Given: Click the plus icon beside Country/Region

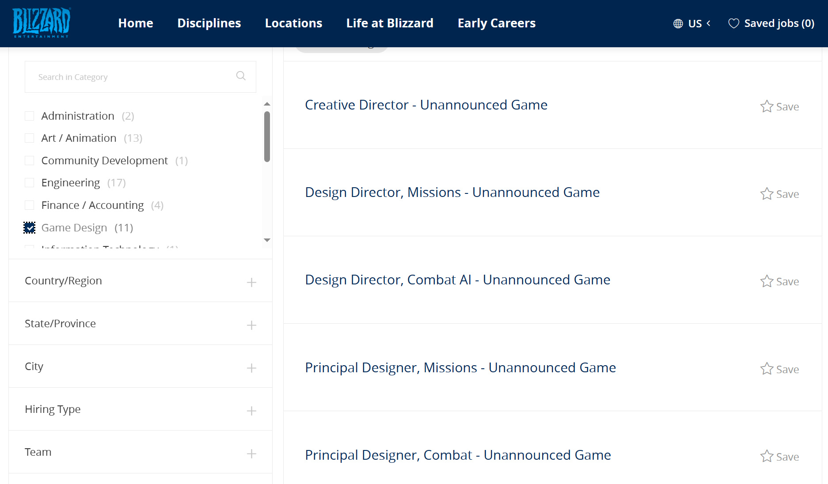Looking at the screenshot, I should [x=251, y=282].
